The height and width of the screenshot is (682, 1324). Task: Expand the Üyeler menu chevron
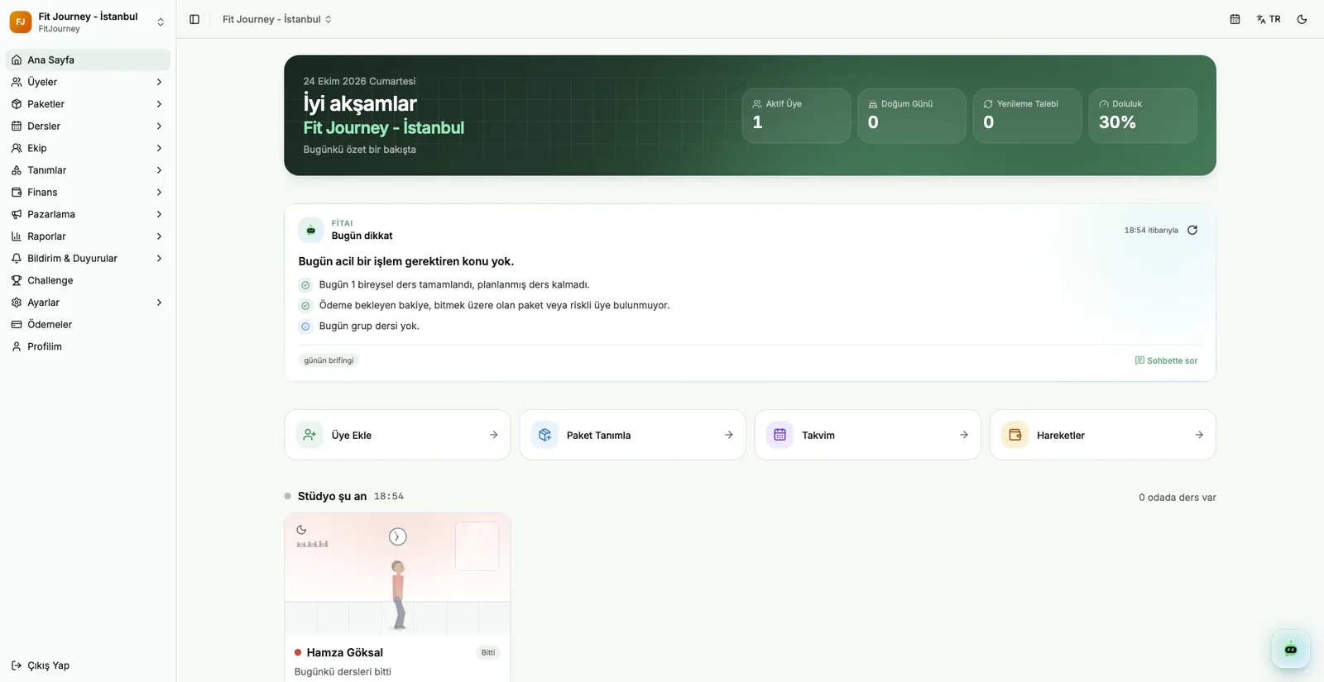[x=159, y=82]
